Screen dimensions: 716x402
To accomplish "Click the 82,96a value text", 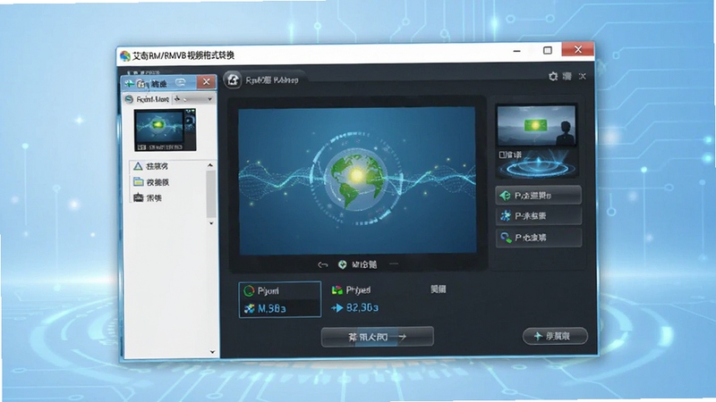I will (362, 308).
